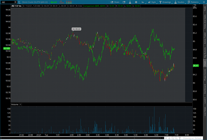Click the bottom text drawing T icon
Screen dimensions: 207x140
pos(180,138)
